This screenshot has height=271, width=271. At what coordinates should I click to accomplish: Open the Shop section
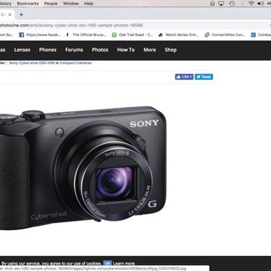click(x=171, y=50)
